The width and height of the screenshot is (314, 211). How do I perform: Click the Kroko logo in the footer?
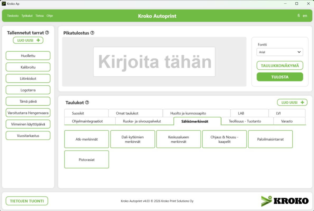285,201
